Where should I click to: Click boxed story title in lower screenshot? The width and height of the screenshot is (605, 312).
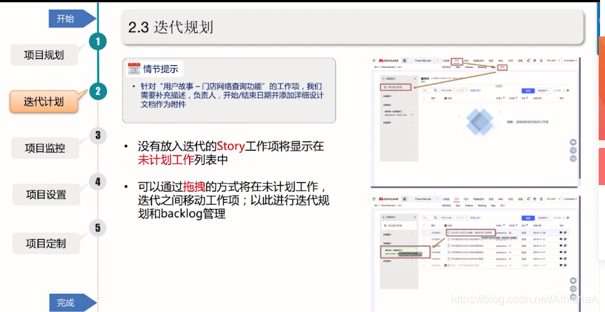470,233
